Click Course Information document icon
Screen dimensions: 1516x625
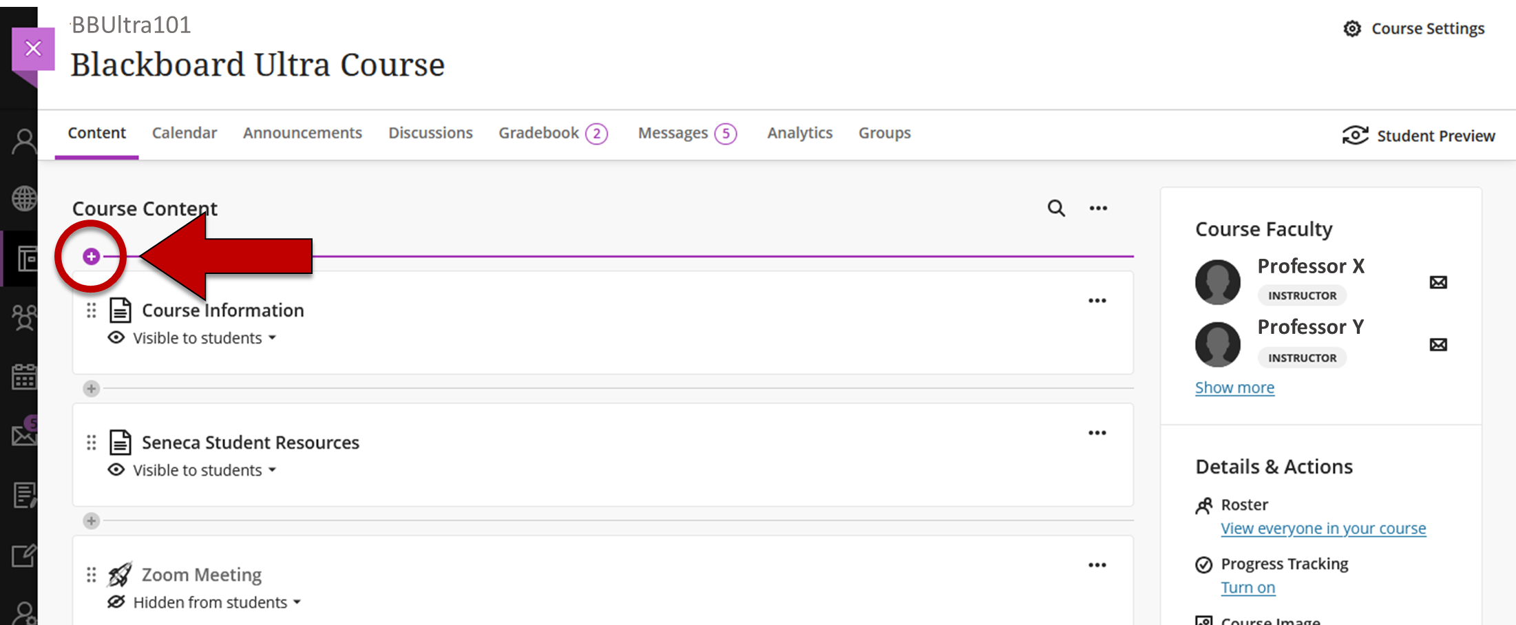pyautogui.click(x=120, y=310)
